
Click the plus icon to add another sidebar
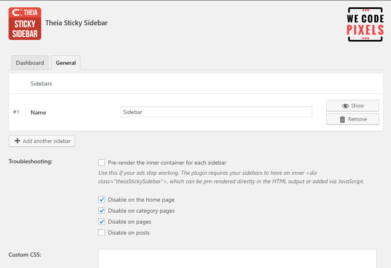point(17,141)
